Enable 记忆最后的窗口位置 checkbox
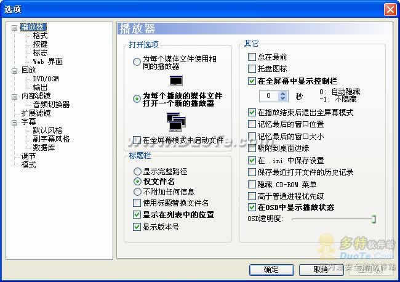The height and width of the screenshot is (282, 400). (x=252, y=124)
